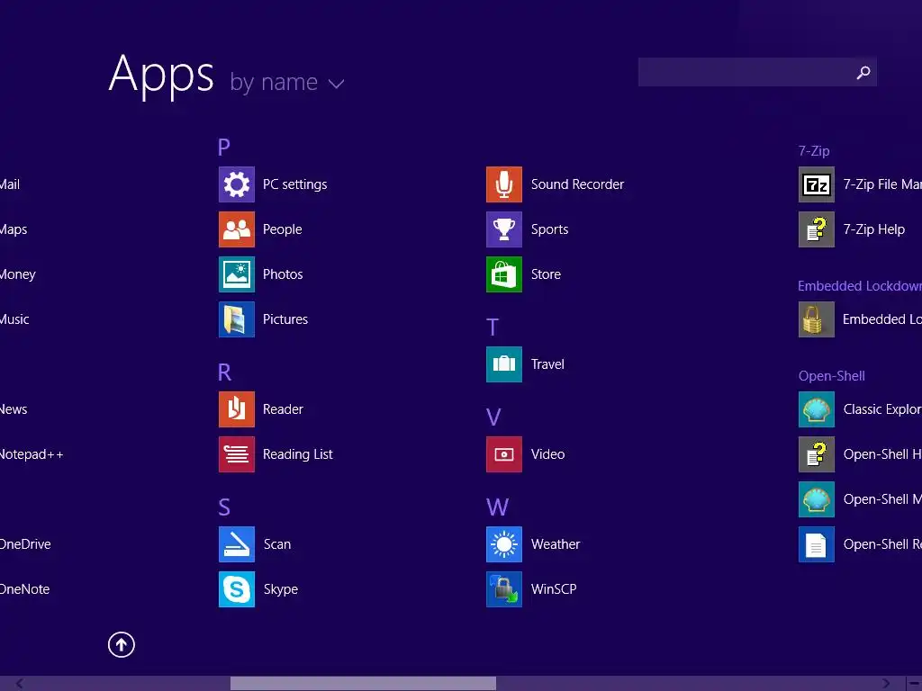Open the 'OneDrive' app label
Viewport: 922px width, 691px height.
(25, 544)
